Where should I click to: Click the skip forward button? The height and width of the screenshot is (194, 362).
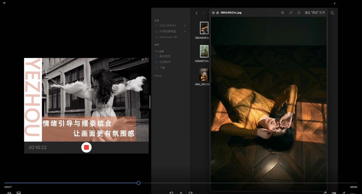pyautogui.click(x=190, y=193)
